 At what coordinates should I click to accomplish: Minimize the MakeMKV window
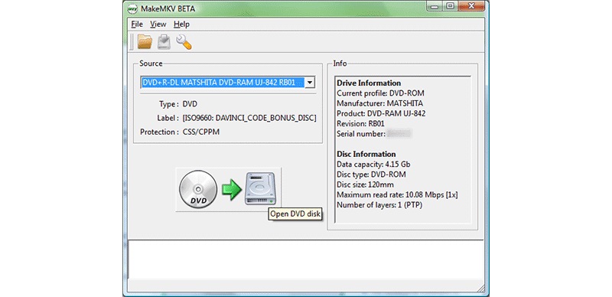tap(434, 6)
